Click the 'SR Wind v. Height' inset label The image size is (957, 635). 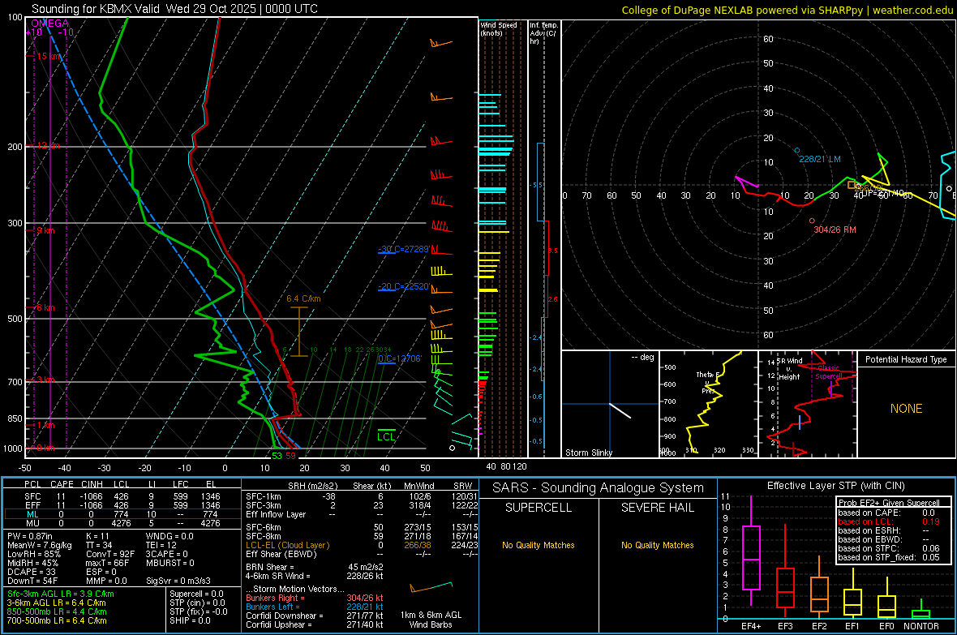click(790, 369)
